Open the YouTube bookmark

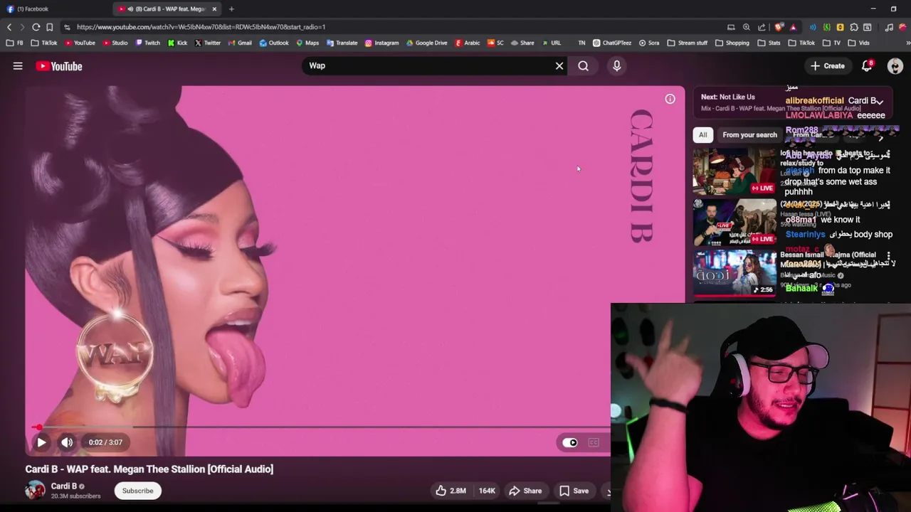[80, 43]
